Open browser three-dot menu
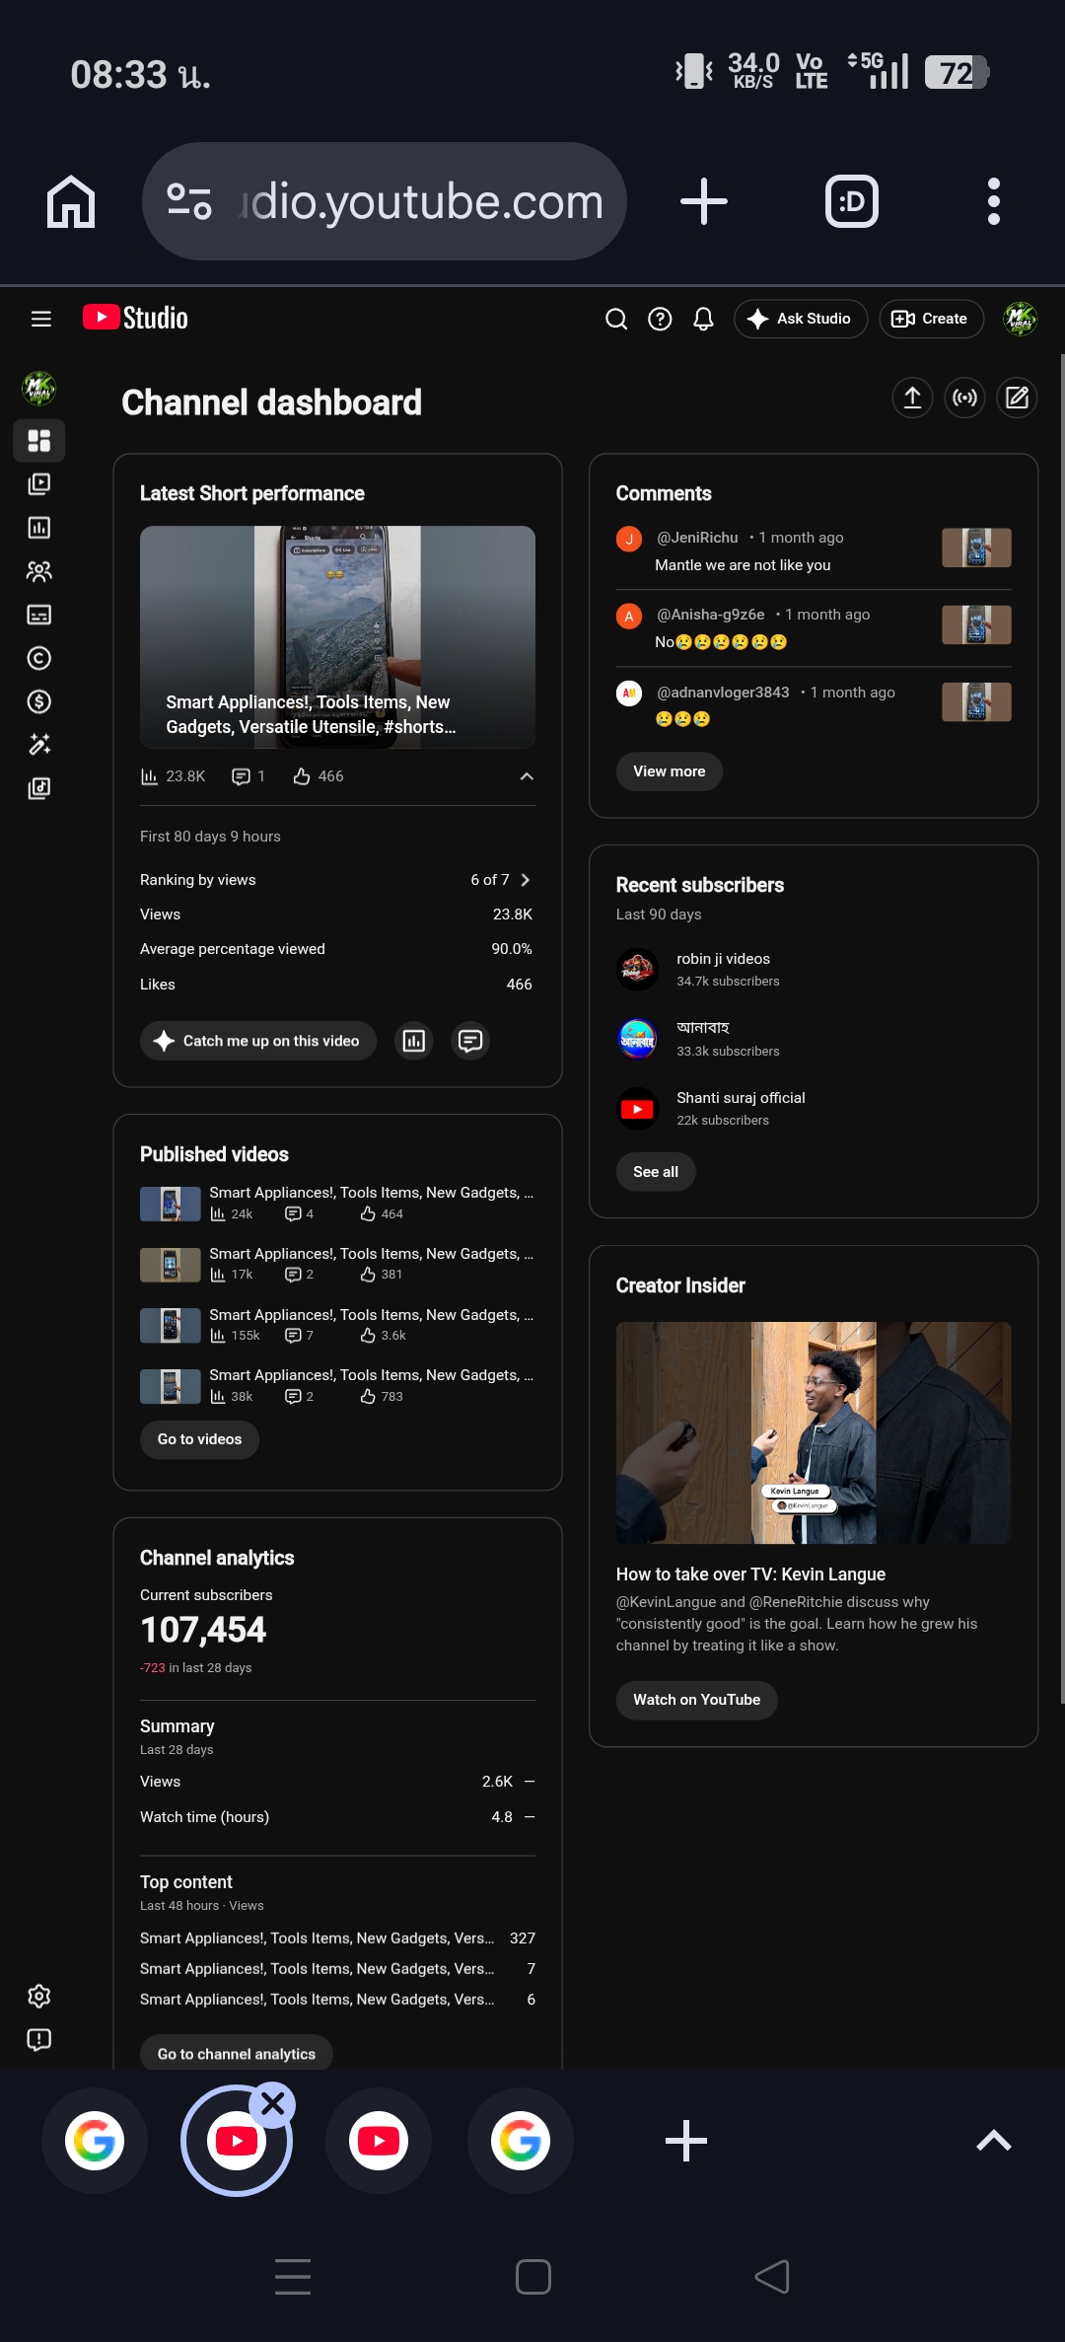1065x2342 pixels. click(x=994, y=201)
